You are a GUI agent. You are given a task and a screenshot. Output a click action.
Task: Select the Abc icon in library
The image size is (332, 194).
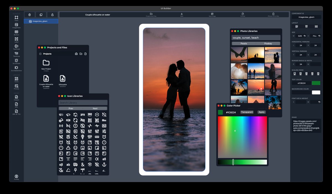(104, 120)
